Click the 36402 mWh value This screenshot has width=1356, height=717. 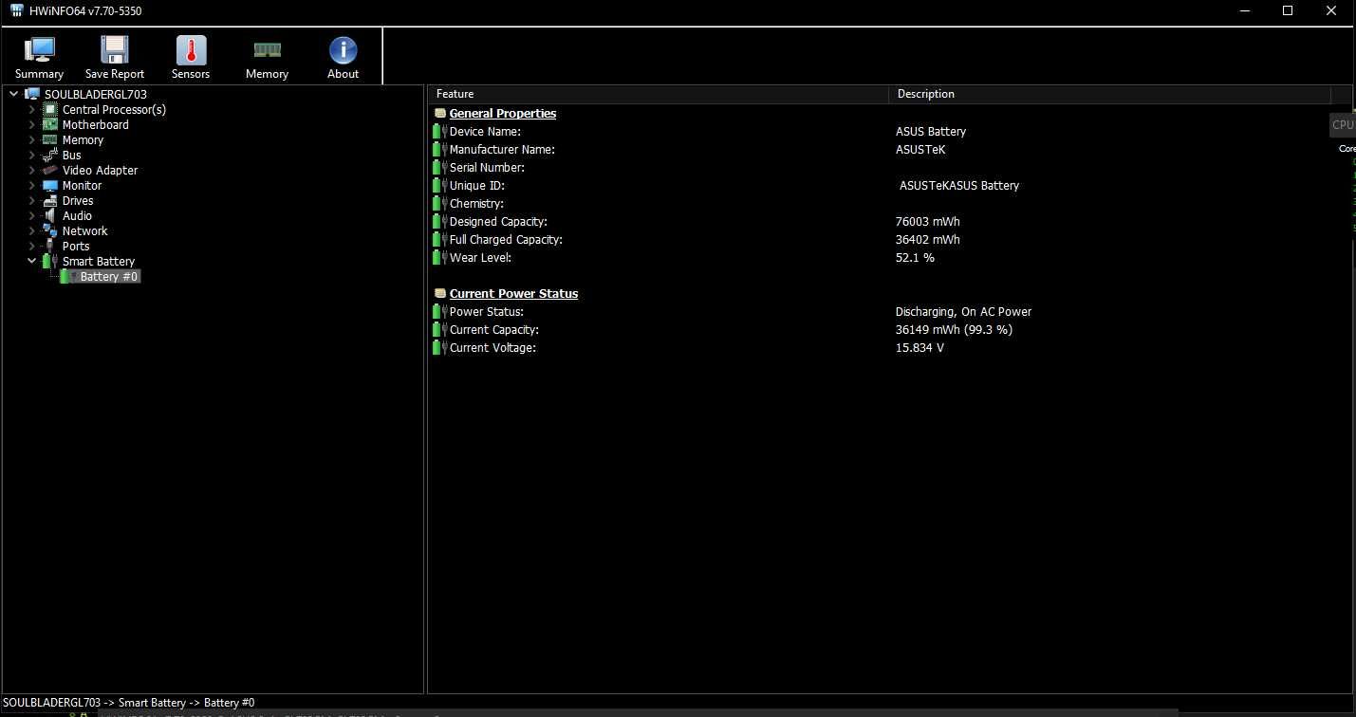coord(927,239)
